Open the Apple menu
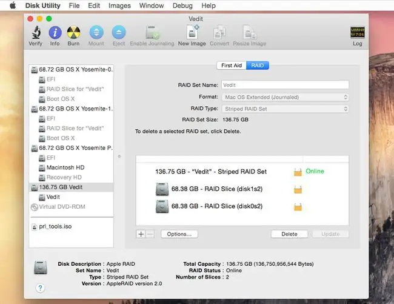Screen dimensions: 394x304 13,5
